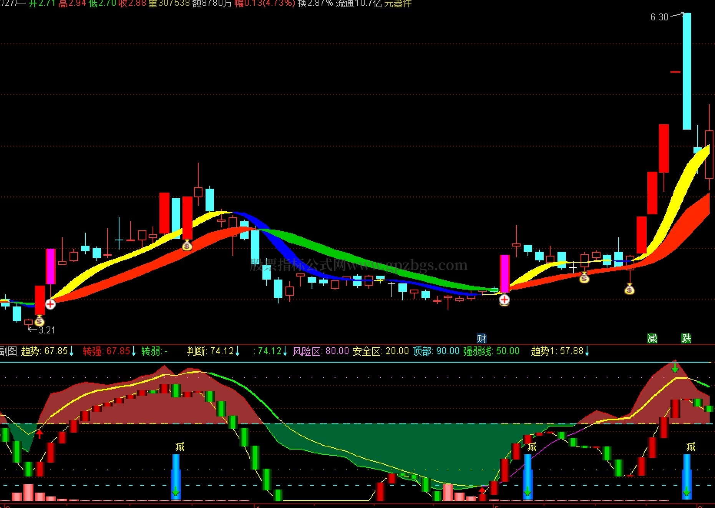Click the 元器件 sector label
Screen dimensions: 715x508
click(x=398, y=3)
